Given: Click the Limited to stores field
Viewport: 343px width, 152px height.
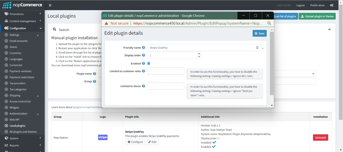Looking at the screenshot, I should click(x=166, y=86).
